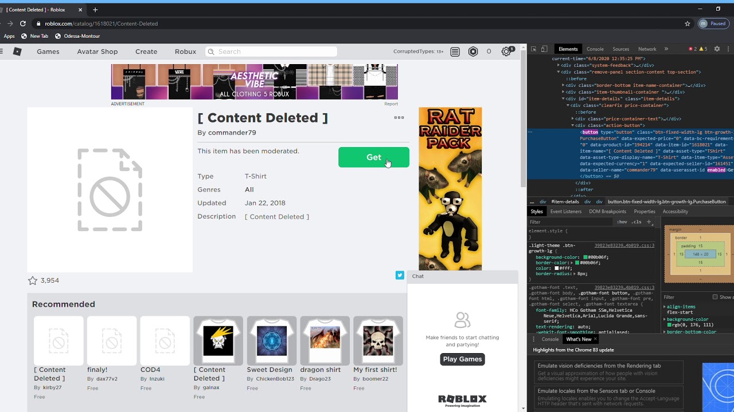Open the Roblox chat list icon in navbar

pos(455,51)
